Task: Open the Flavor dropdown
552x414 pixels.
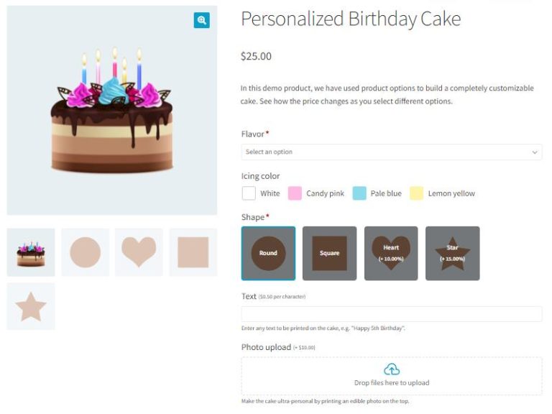Action: coord(388,152)
